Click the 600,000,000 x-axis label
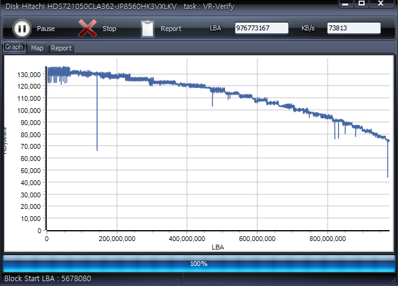 [257, 239]
